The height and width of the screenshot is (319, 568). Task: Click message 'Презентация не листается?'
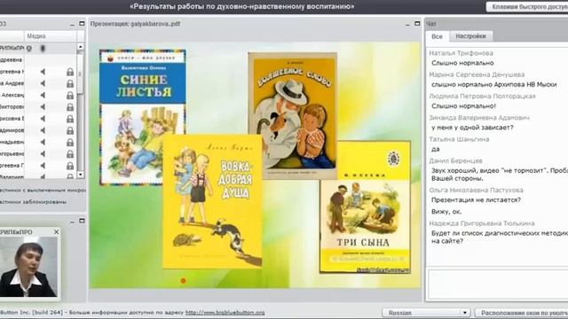point(476,200)
